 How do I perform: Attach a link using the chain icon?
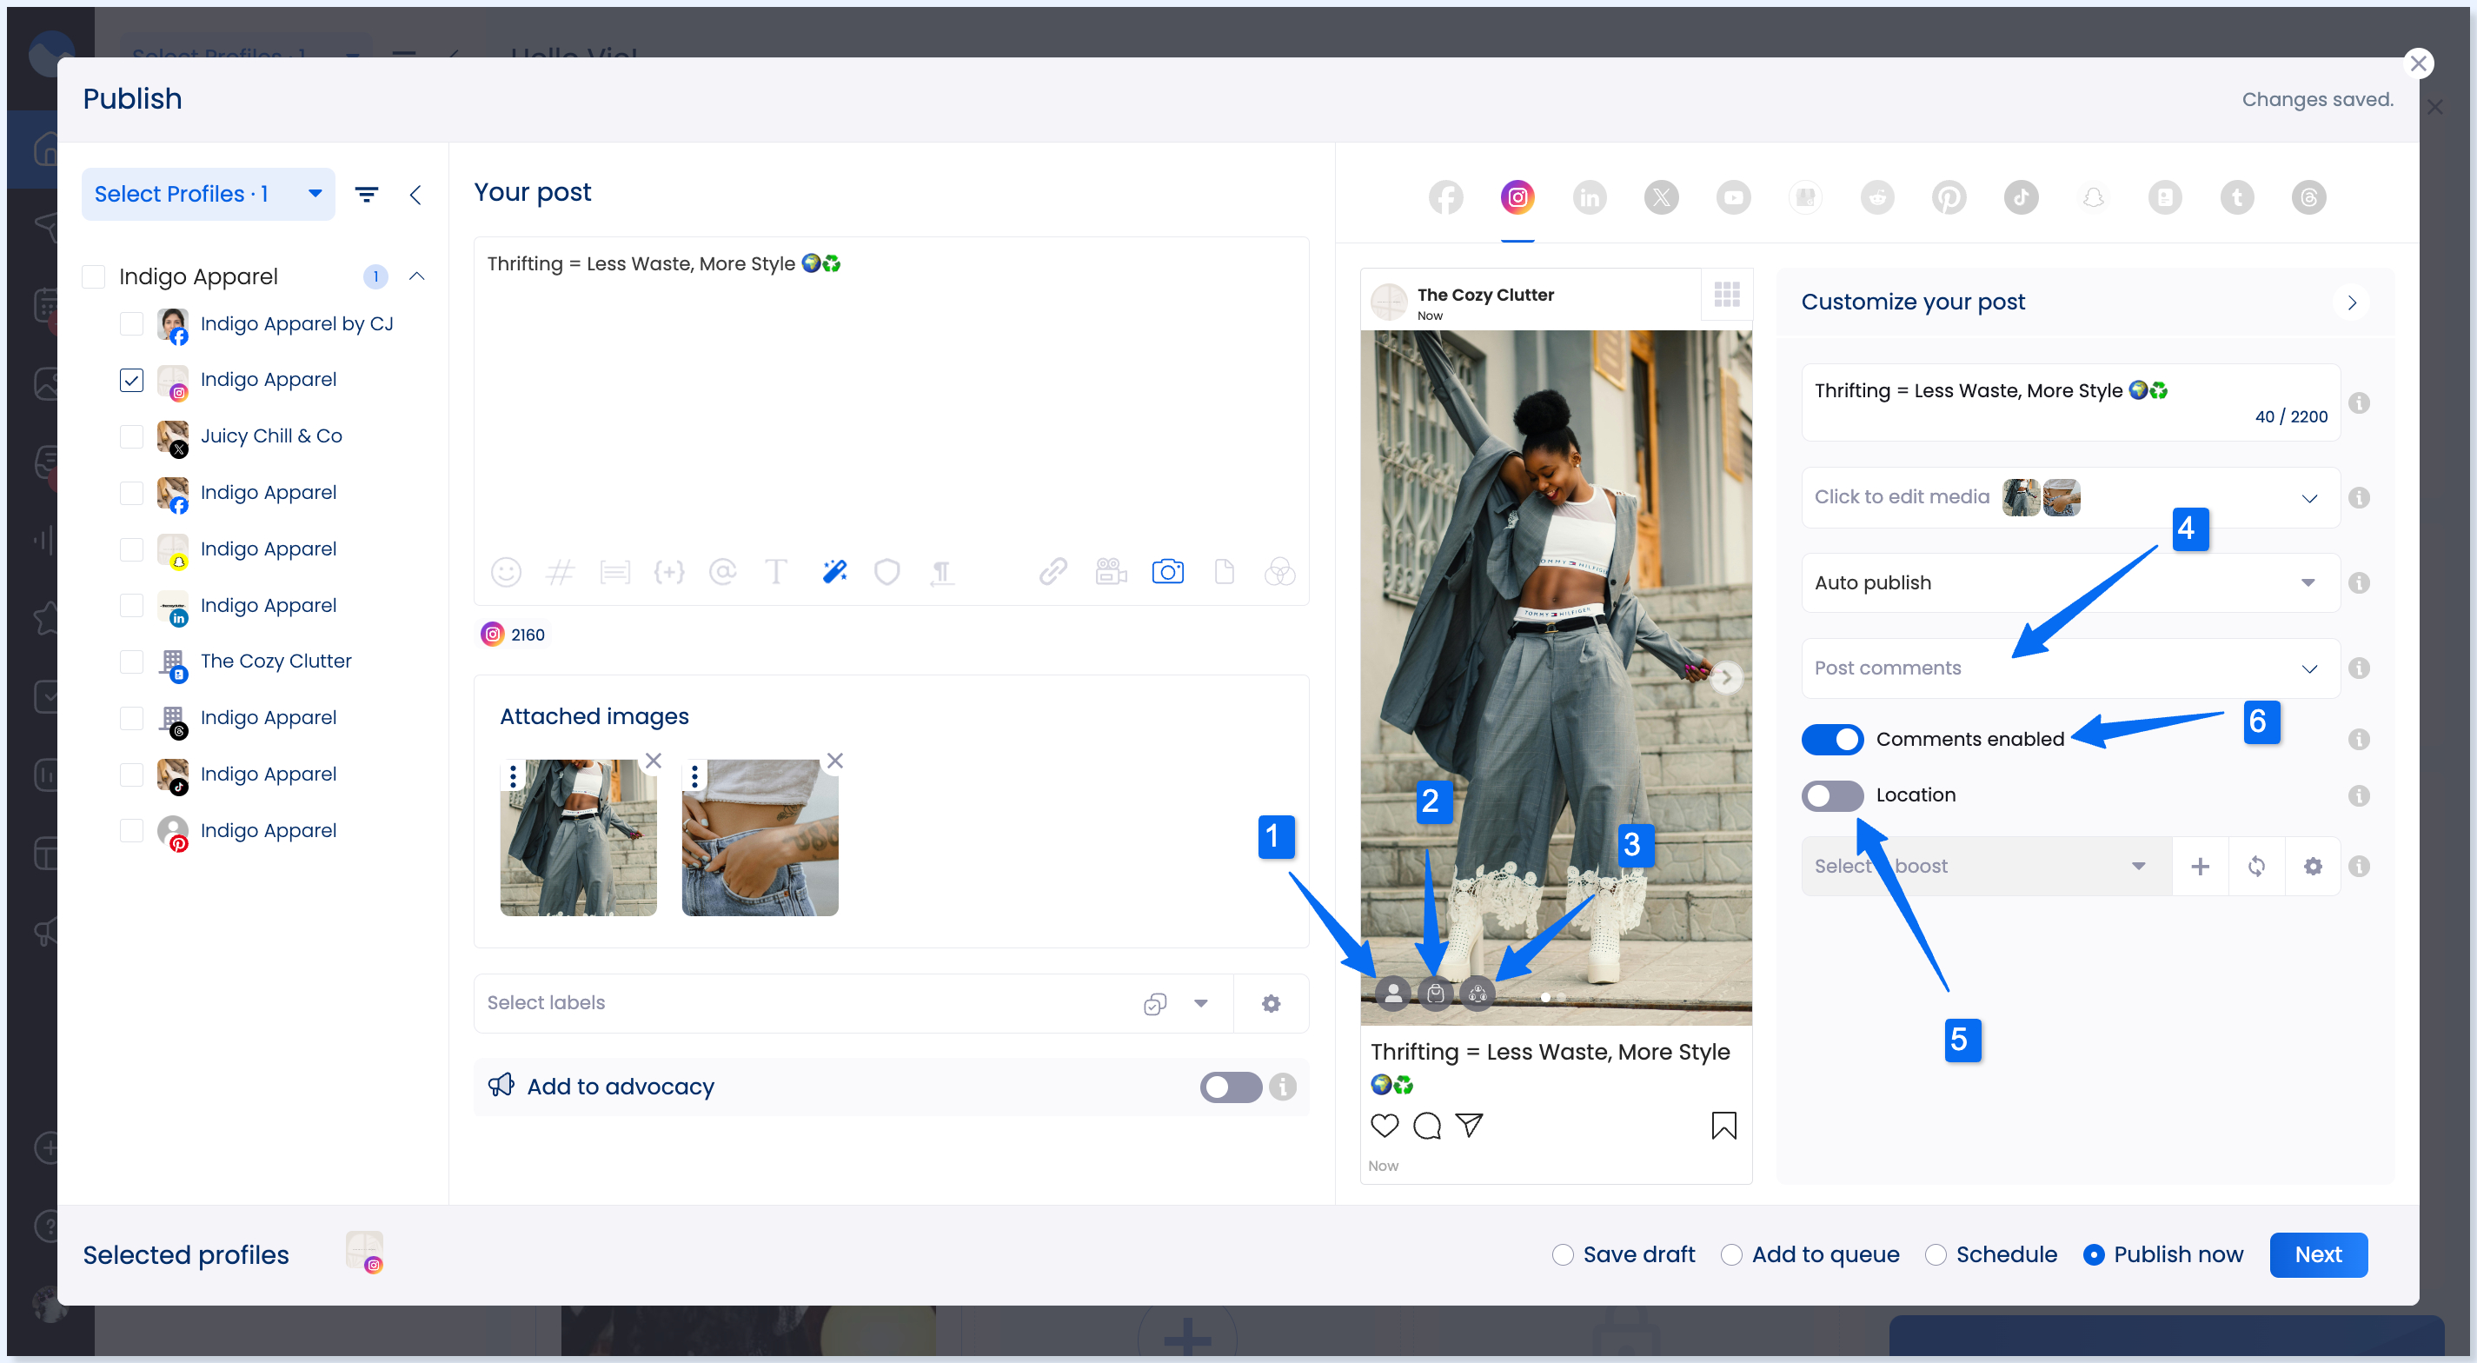click(1053, 571)
